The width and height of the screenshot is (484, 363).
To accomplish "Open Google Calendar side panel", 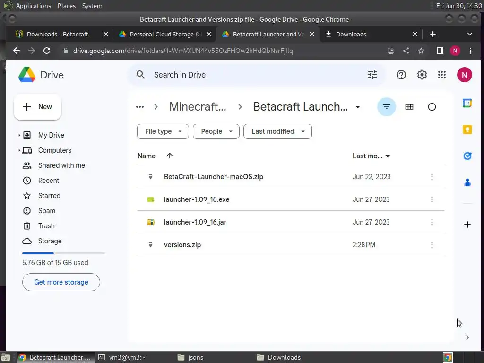I will tap(467, 103).
